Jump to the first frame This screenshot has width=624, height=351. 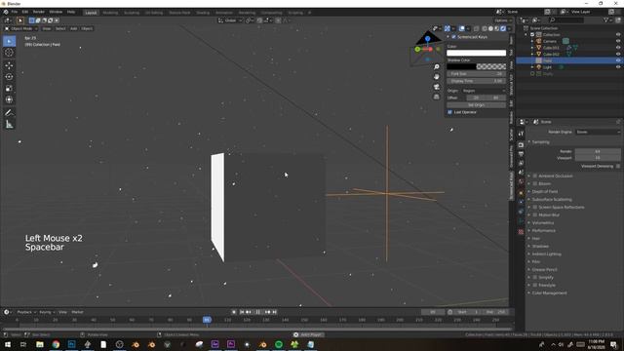tap(242, 312)
